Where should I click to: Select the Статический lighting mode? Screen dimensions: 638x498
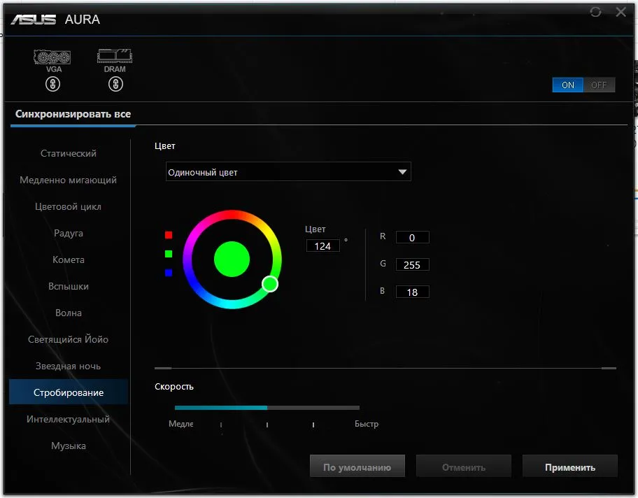pyautogui.click(x=69, y=153)
